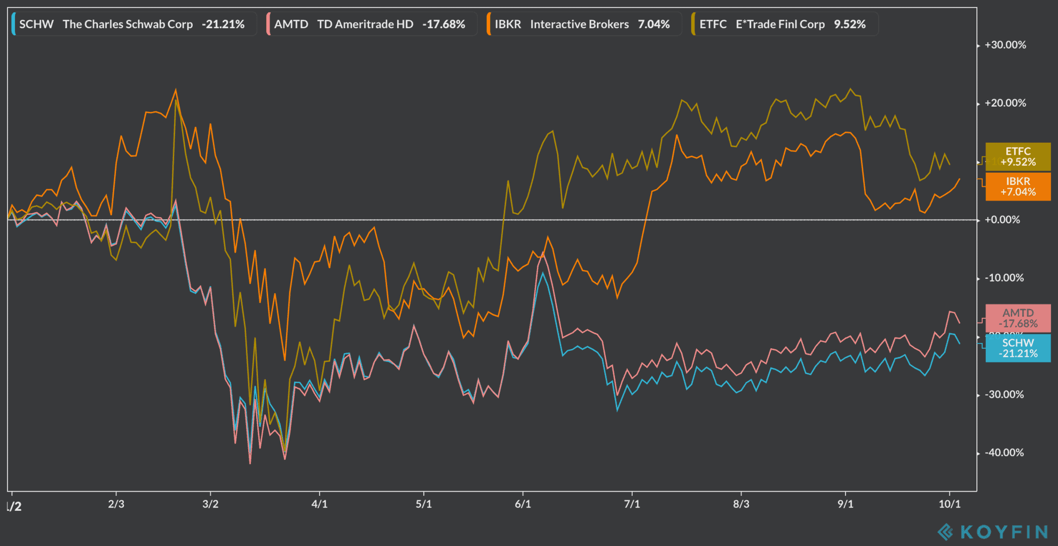Click the -40.00% y-axis label

(1004, 453)
